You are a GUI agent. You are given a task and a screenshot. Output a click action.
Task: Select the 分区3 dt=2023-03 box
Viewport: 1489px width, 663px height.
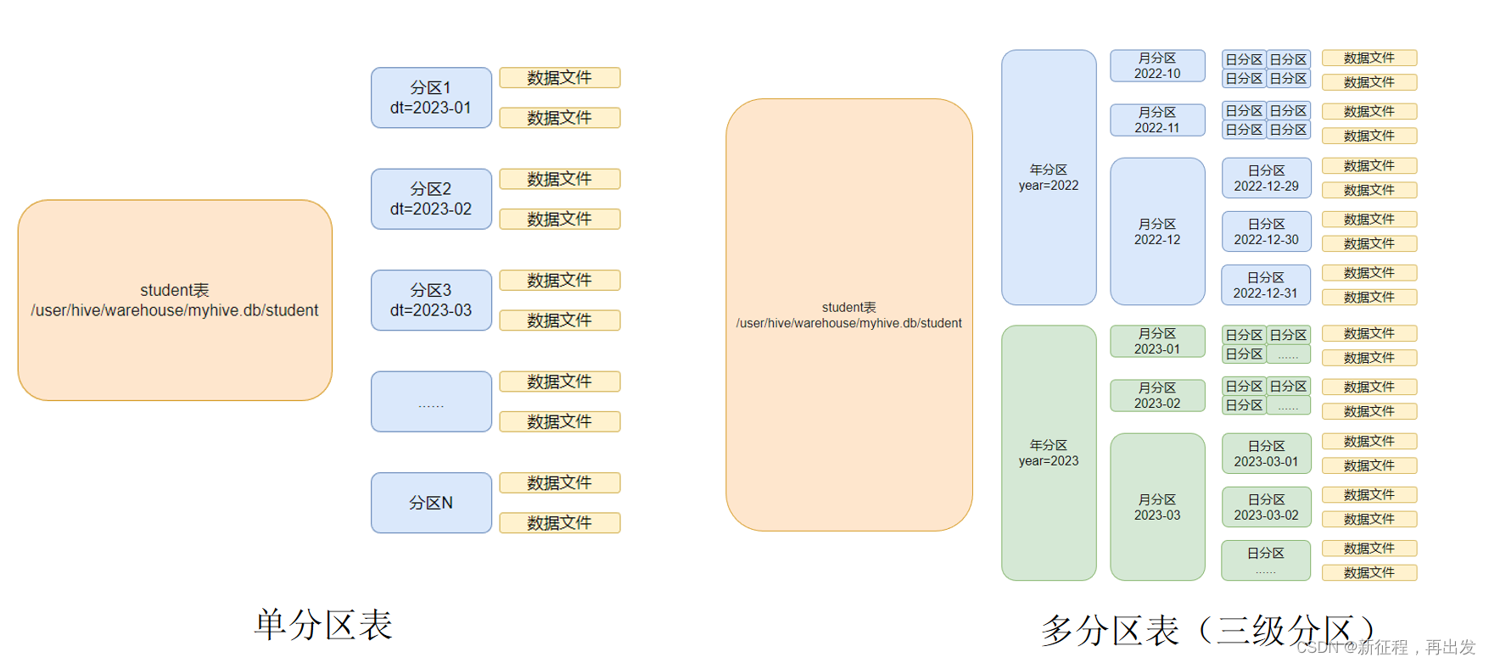431,300
